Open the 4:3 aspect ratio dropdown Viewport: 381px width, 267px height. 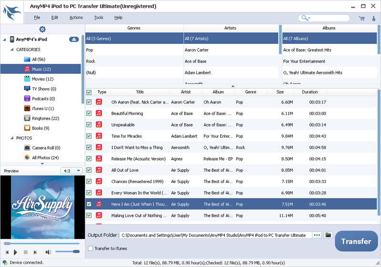pos(72,171)
